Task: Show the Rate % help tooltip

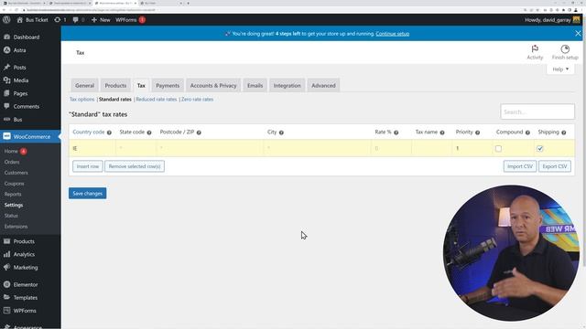Action: [396, 133]
